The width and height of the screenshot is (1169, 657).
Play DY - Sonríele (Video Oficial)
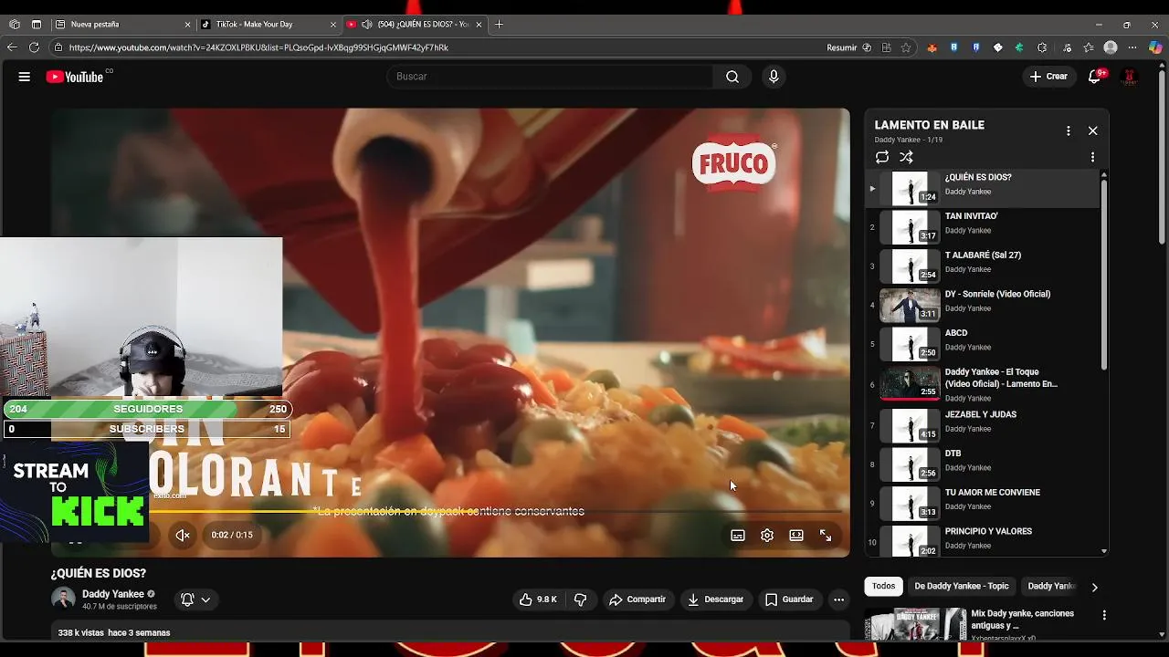click(x=983, y=306)
